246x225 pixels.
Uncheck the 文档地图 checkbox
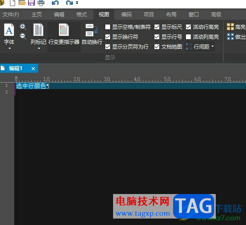pos(157,46)
